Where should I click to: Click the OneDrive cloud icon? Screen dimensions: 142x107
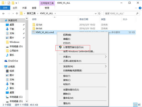click(6, 61)
